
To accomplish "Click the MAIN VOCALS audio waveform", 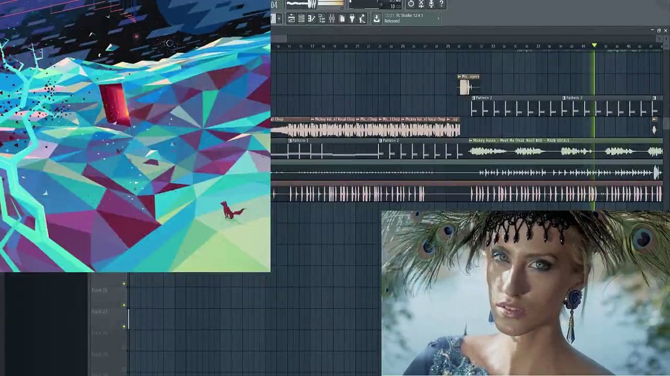I will (565, 151).
